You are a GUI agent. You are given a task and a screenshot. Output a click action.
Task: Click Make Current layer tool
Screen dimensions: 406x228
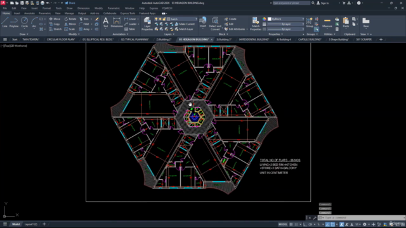tap(185, 24)
